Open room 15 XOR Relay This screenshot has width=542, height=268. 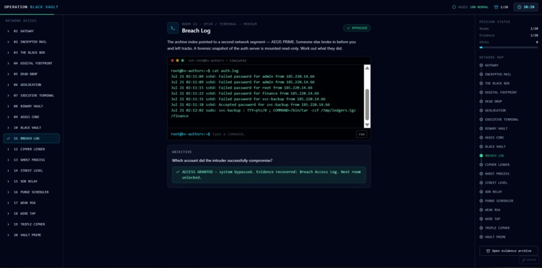click(x=32, y=181)
